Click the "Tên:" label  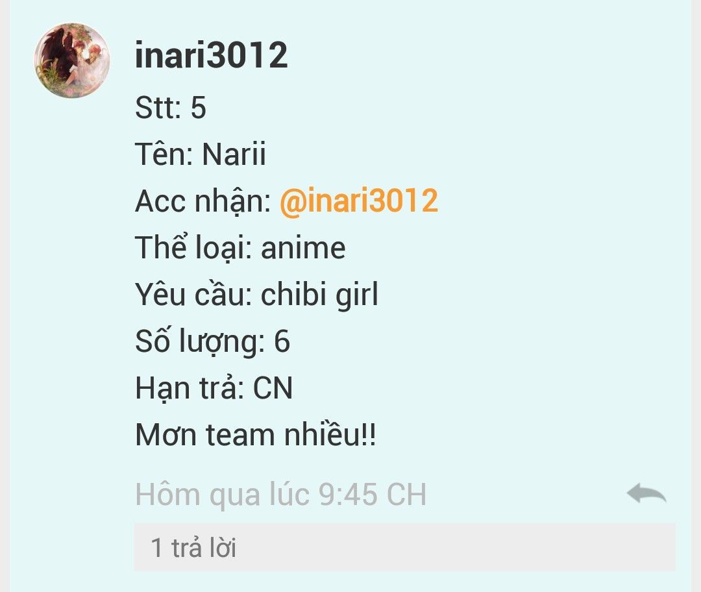coord(164,153)
